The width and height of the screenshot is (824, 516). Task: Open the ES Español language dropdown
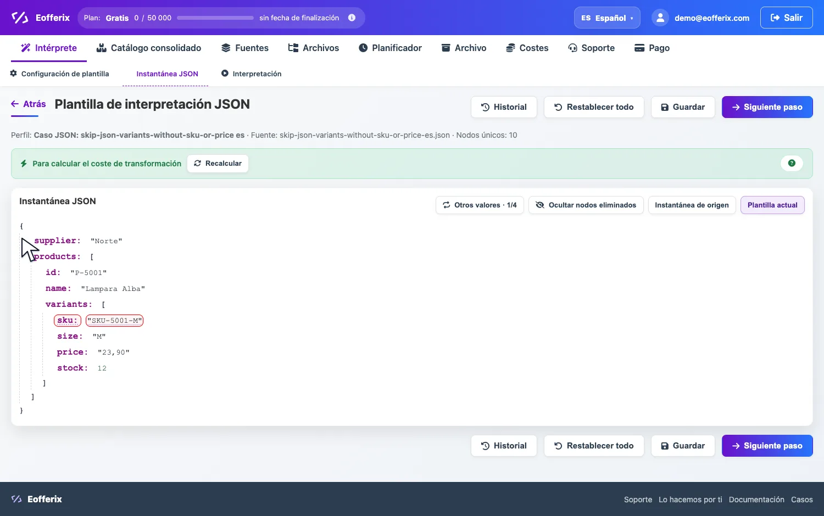pos(607,18)
